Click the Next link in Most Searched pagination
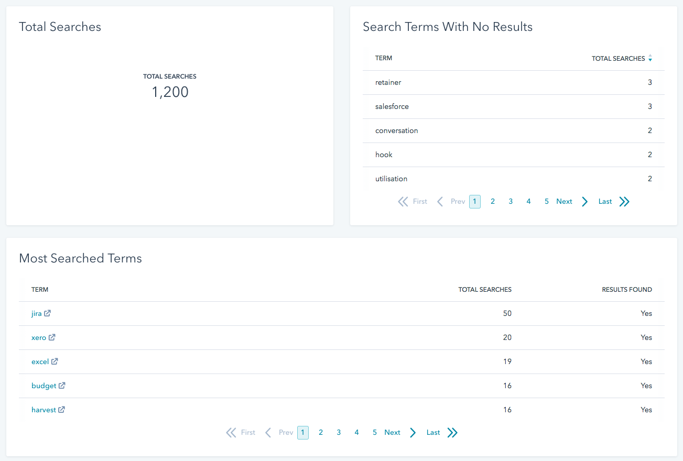 [392, 433]
